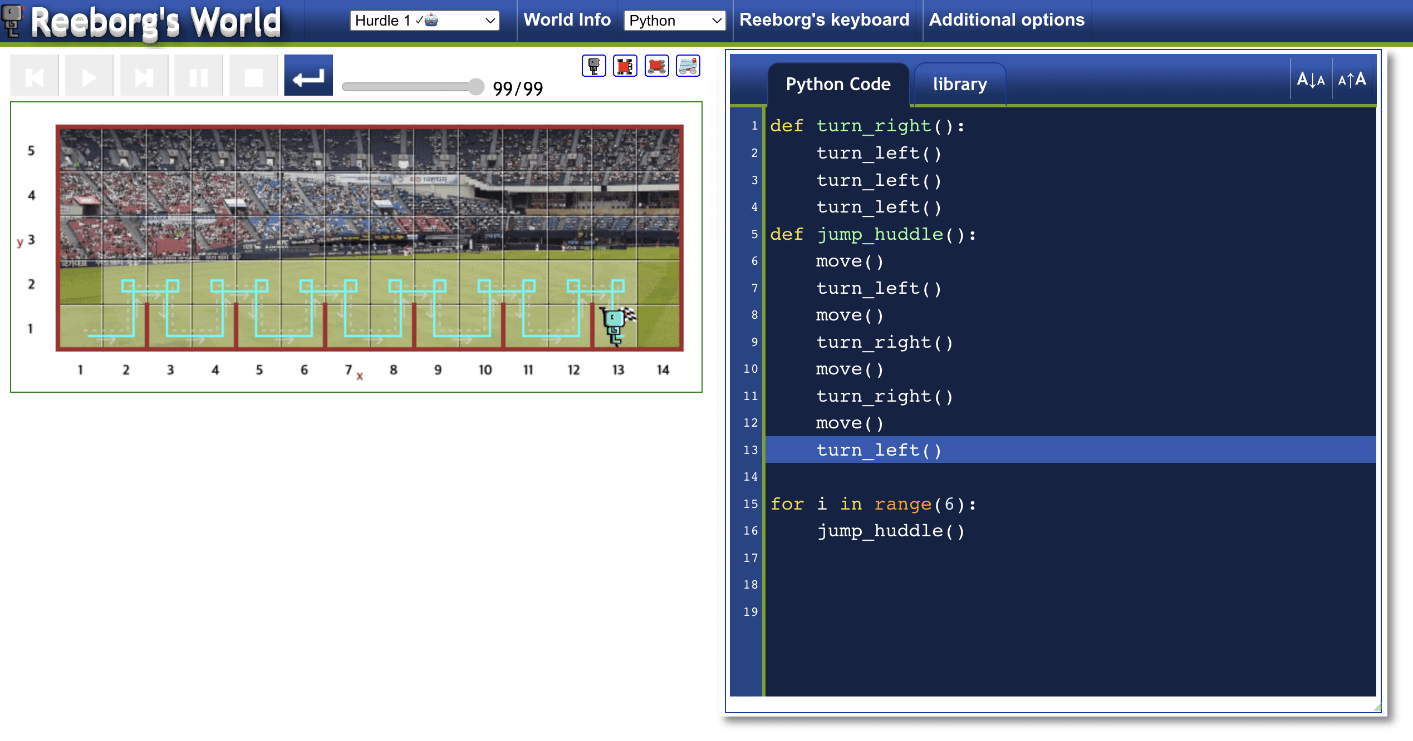Open the Hurdle 1 world selector dropdown
Viewport: 1413px width, 741px height.
click(424, 21)
